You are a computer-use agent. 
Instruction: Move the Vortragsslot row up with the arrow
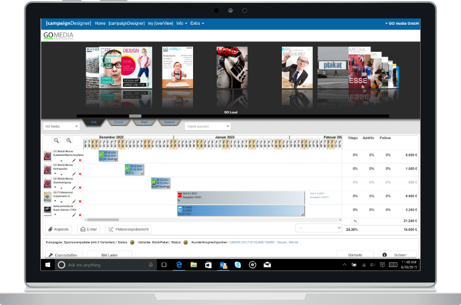click(x=55, y=173)
